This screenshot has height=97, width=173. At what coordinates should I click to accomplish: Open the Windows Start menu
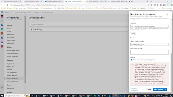(x=2, y=96)
